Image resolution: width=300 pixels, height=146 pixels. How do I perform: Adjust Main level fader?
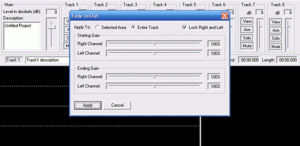51,27
